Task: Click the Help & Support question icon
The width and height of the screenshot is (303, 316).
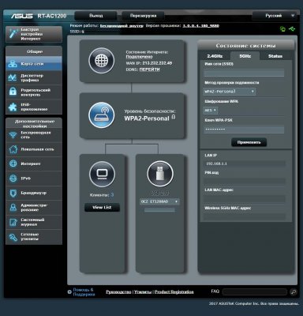Action: coord(69,292)
